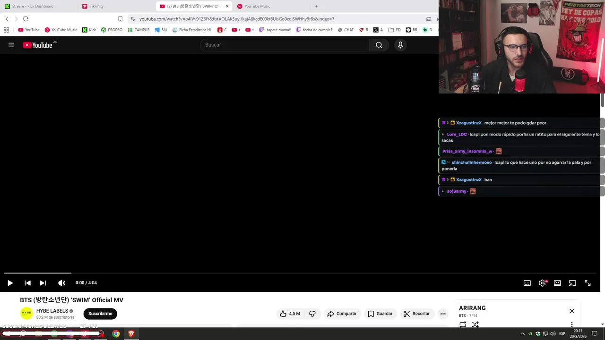Open Kick bookmark

(x=89, y=30)
